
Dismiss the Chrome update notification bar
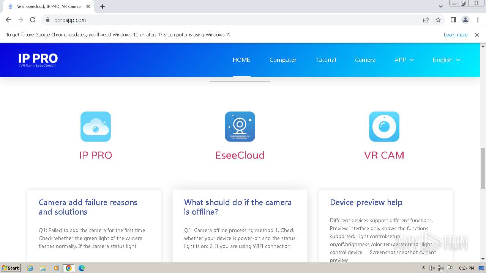coord(477,35)
